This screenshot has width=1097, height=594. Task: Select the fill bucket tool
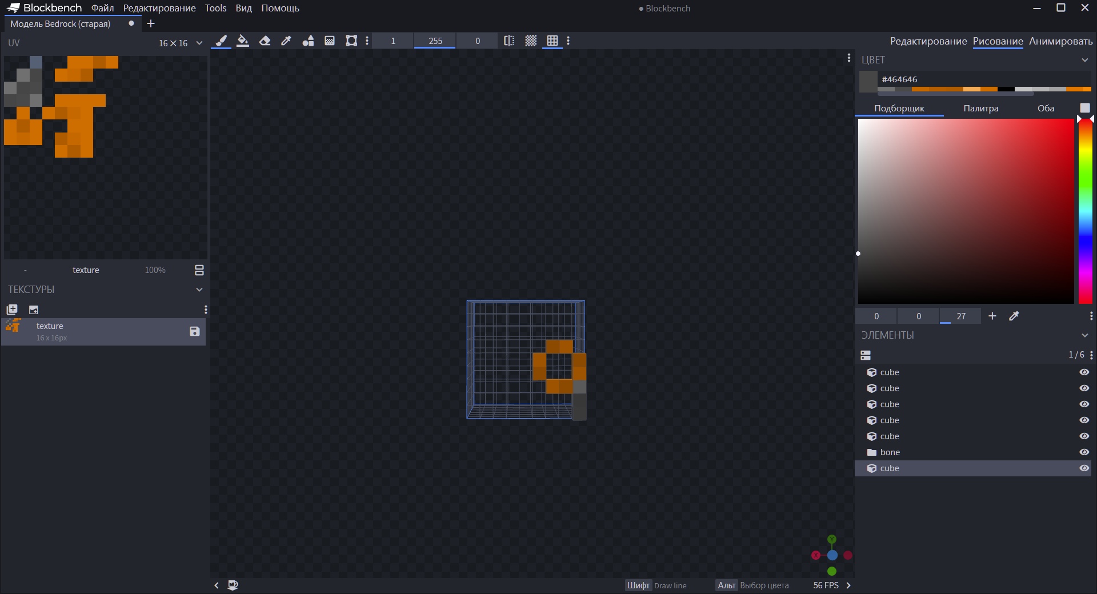(x=243, y=41)
